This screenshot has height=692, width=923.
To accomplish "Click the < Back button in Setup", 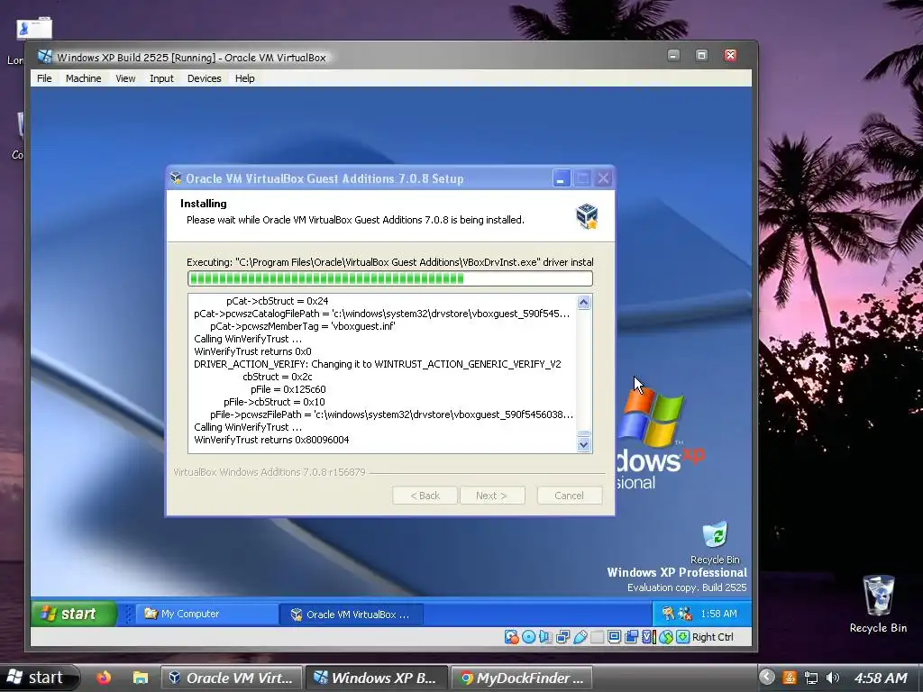I will point(425,496).
